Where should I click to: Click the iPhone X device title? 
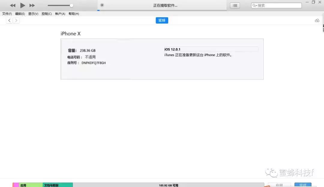tap(70, 34)
